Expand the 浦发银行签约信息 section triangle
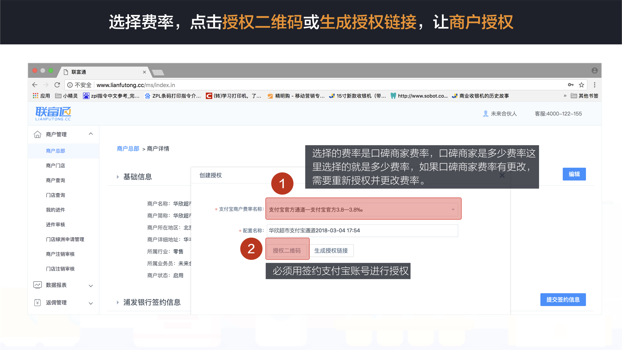Viewport: 622px width, 350px height. [118, 302]
